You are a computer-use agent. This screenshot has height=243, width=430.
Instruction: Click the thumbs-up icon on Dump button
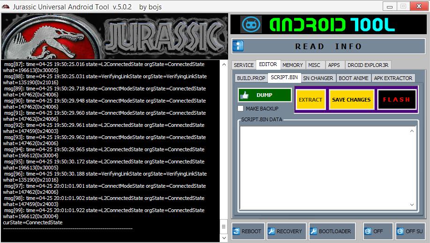tap(245, 95)
